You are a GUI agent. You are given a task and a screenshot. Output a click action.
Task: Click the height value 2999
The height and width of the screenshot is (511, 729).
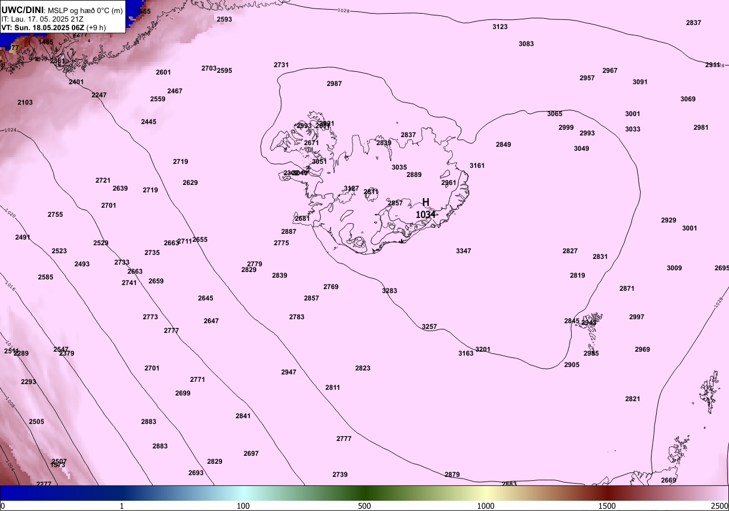(x=566, y=127)
